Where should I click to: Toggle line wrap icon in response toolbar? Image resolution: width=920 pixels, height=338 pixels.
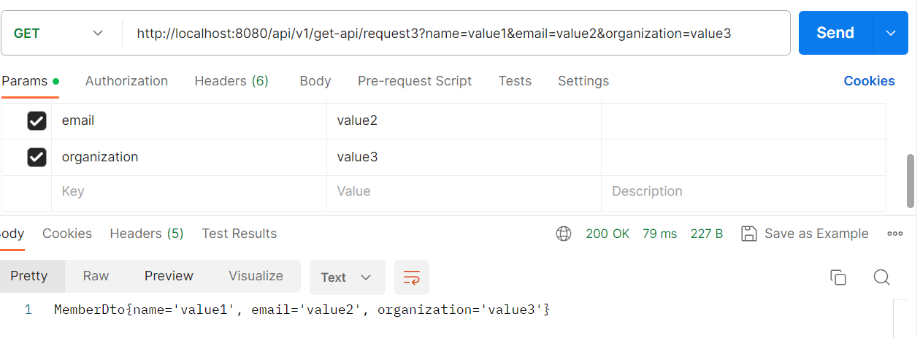[x=412, y=277]
